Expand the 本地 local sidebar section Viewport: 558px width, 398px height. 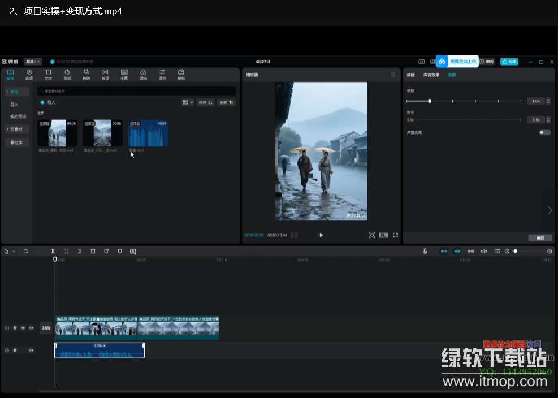[17, 92]
